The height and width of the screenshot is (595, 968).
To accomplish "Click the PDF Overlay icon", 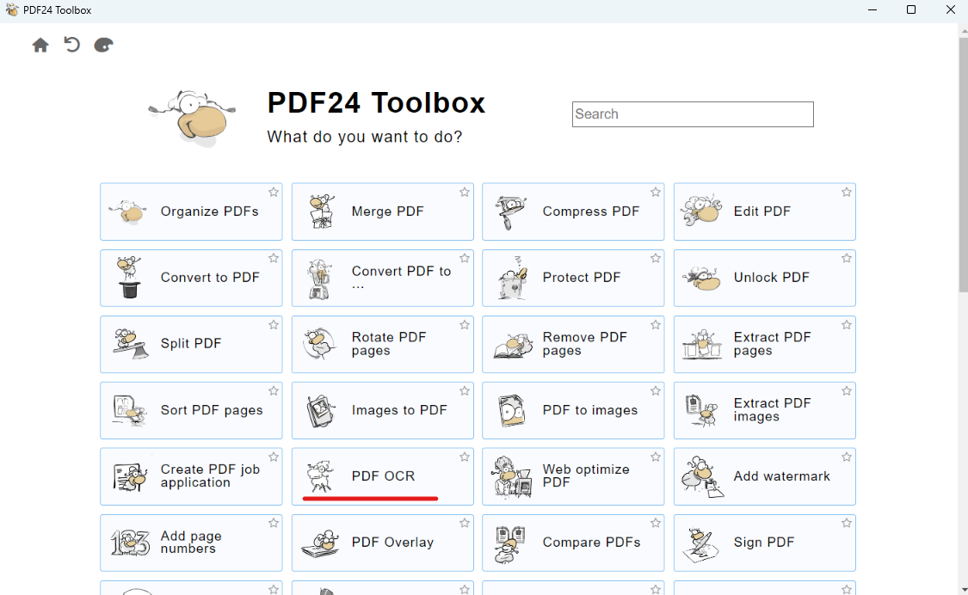I will point(320,543).
